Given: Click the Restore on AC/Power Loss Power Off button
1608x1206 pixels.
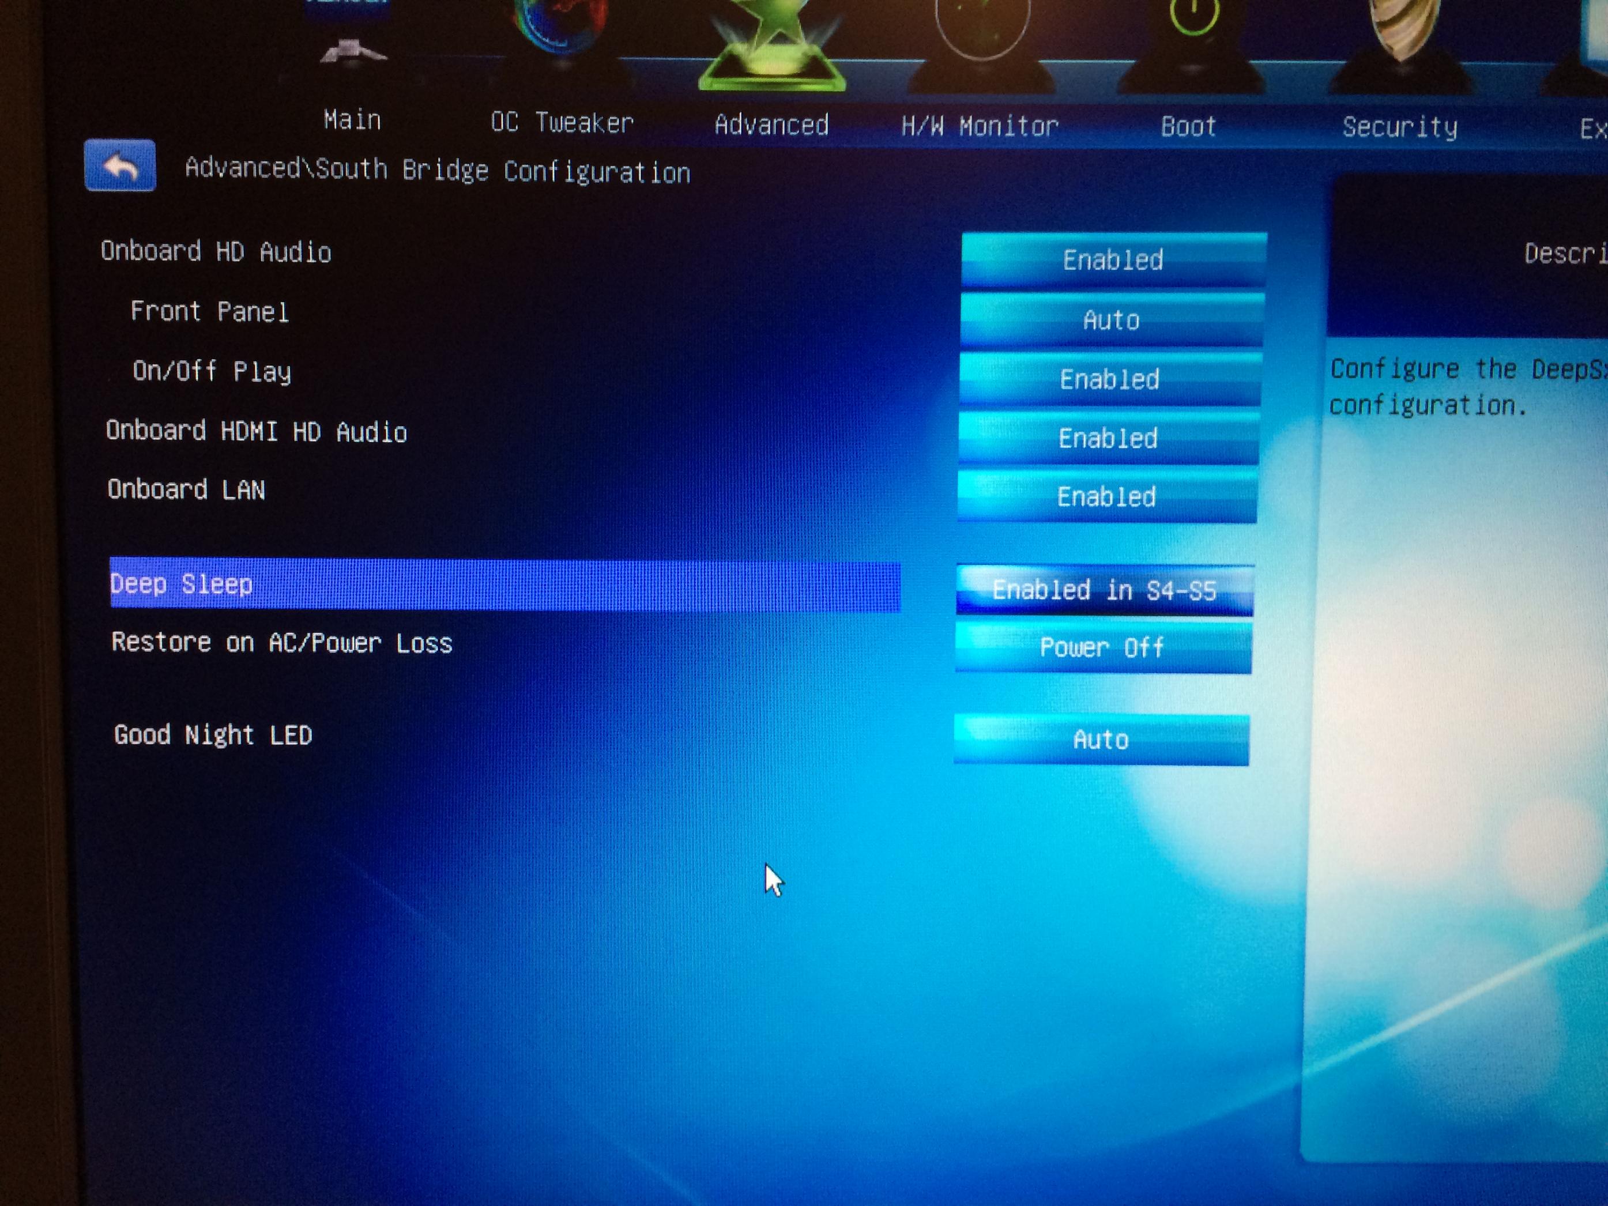Looking at the screenshot, I should (1102, 647).
